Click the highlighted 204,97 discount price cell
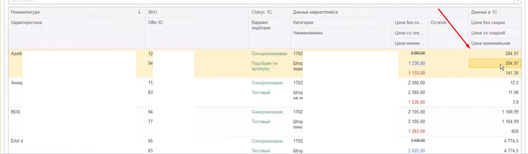528x154 pixels. tap(495, 63)
